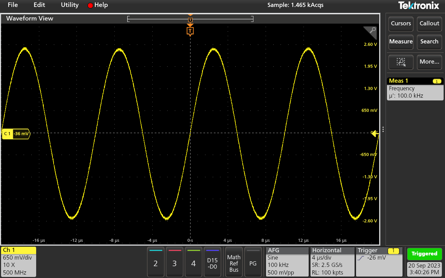Click the draw-a-box zoom icon button

(401, 62)
